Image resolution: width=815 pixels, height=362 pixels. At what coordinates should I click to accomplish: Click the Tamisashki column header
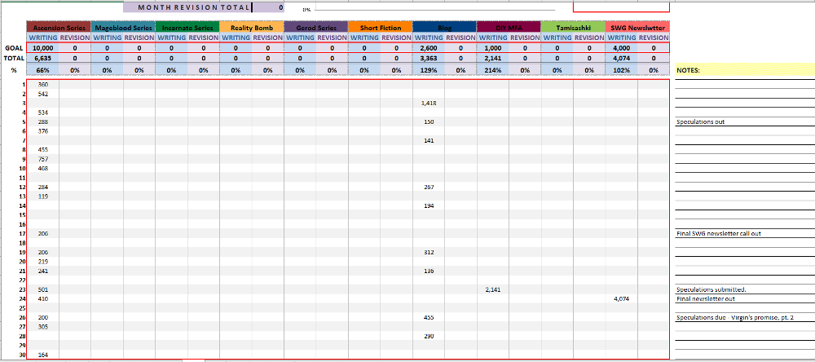click(573, 28)
